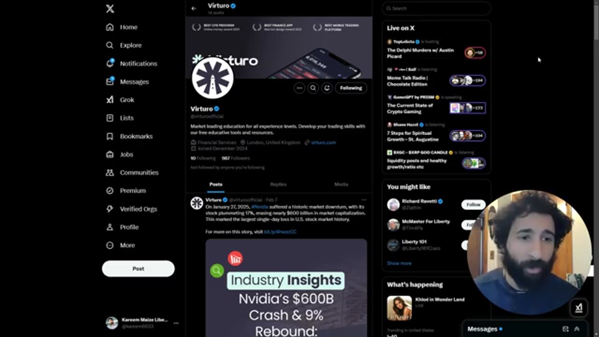The image size is (599, 337).
Task: Follow Richard Ravotti
Action: pyautogui.click(x=473, y=205)
